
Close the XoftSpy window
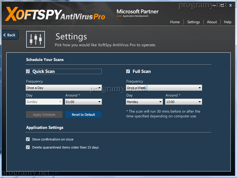tap(231, 5)
